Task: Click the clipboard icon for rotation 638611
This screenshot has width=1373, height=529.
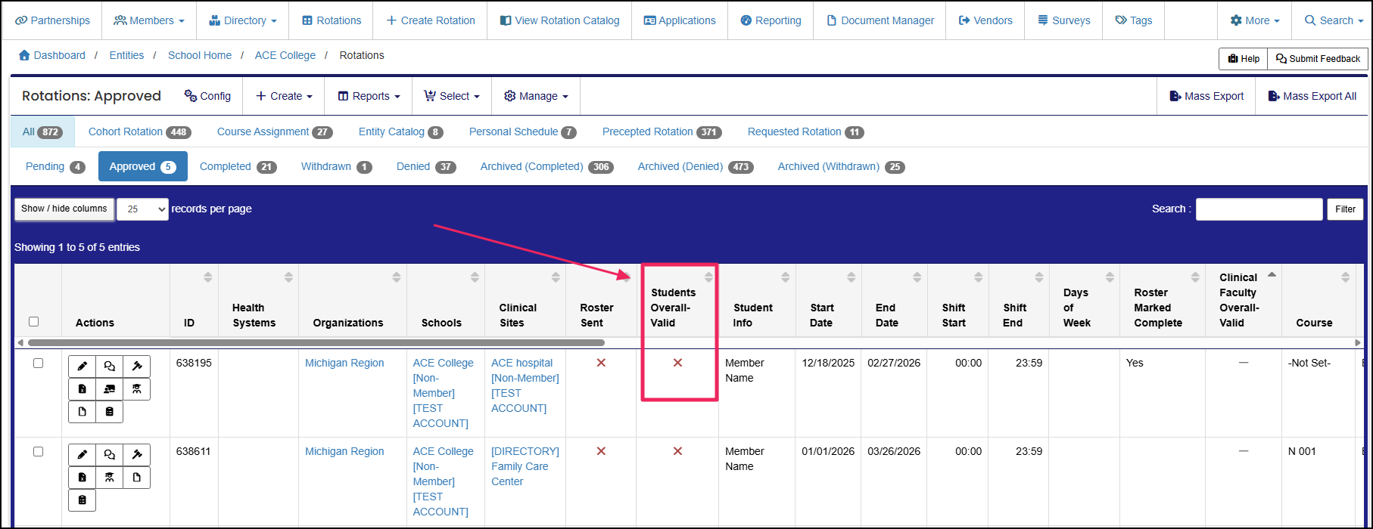Action: pyautogui.click(x=82, y=500)
